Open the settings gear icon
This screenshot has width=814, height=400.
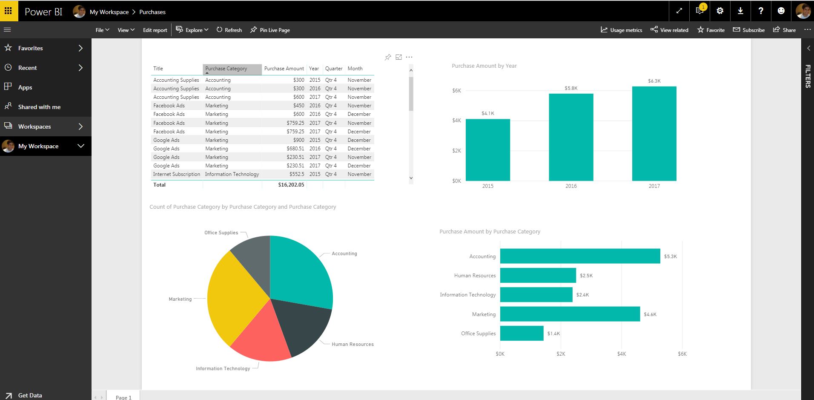(x=720, y=11)
